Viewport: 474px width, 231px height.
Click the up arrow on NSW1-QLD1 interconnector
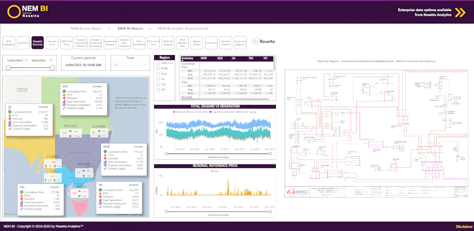coord(70,132)
